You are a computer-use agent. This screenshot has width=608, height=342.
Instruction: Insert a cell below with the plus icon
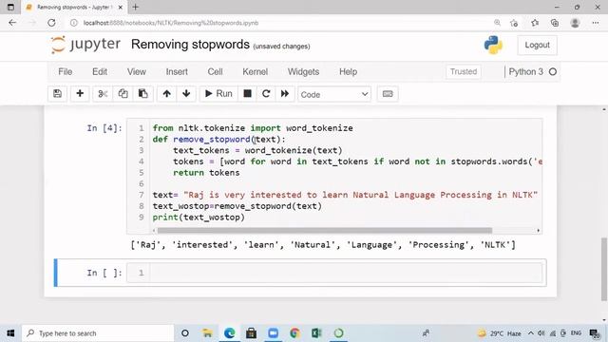pyautogui.click(x=80, y=94)
